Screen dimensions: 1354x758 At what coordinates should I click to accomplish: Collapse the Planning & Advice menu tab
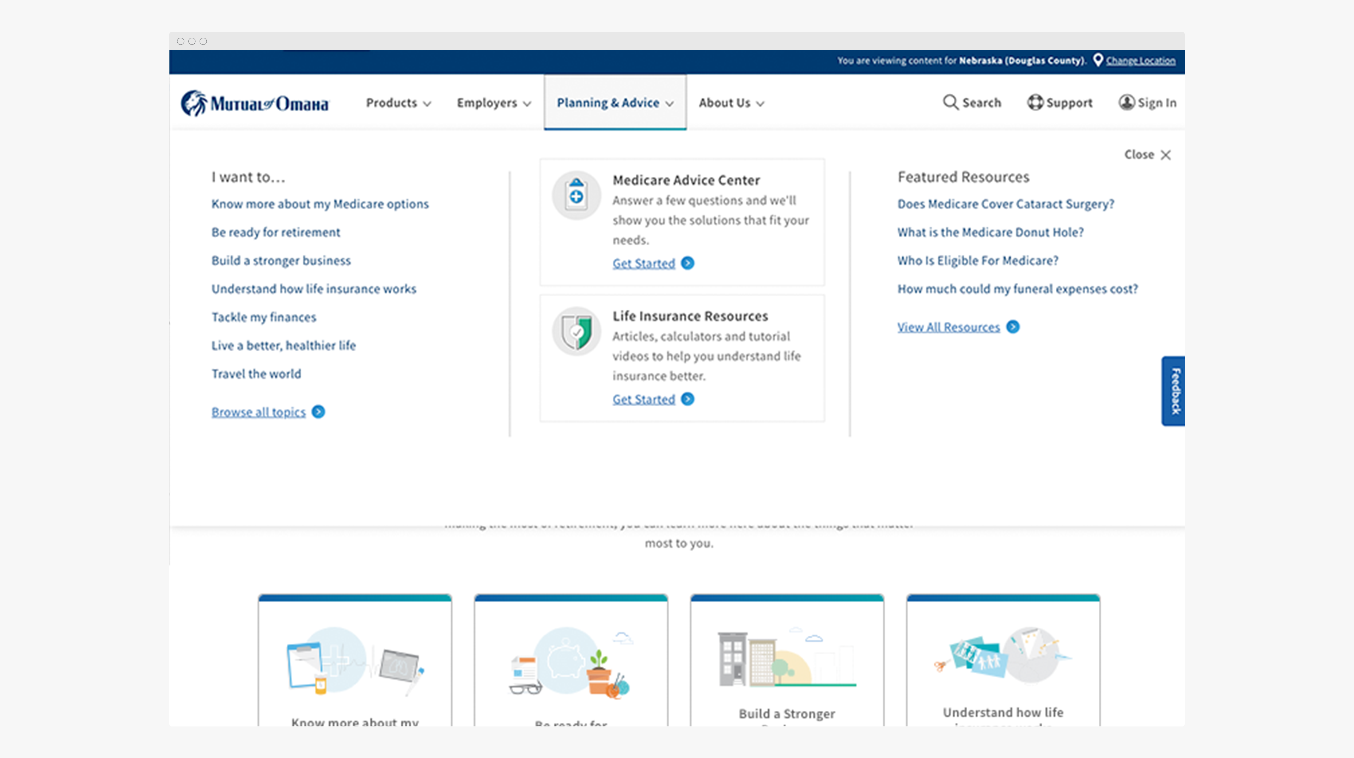(x=615, y=103)
